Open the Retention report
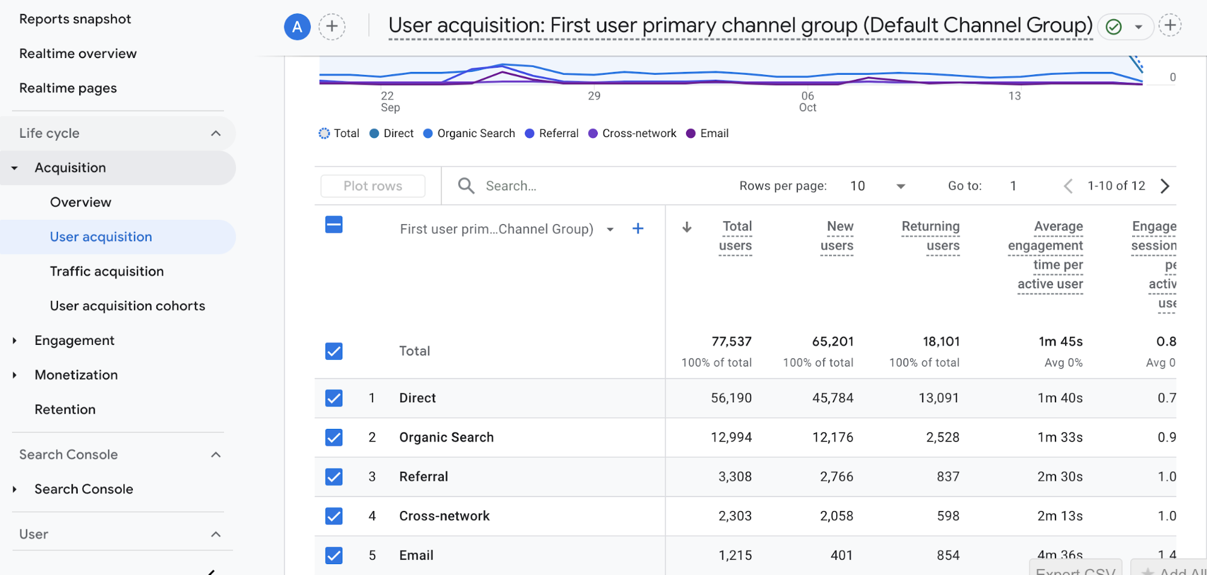The width and height of the screenshot is (1207, 575). coord(65,410)
